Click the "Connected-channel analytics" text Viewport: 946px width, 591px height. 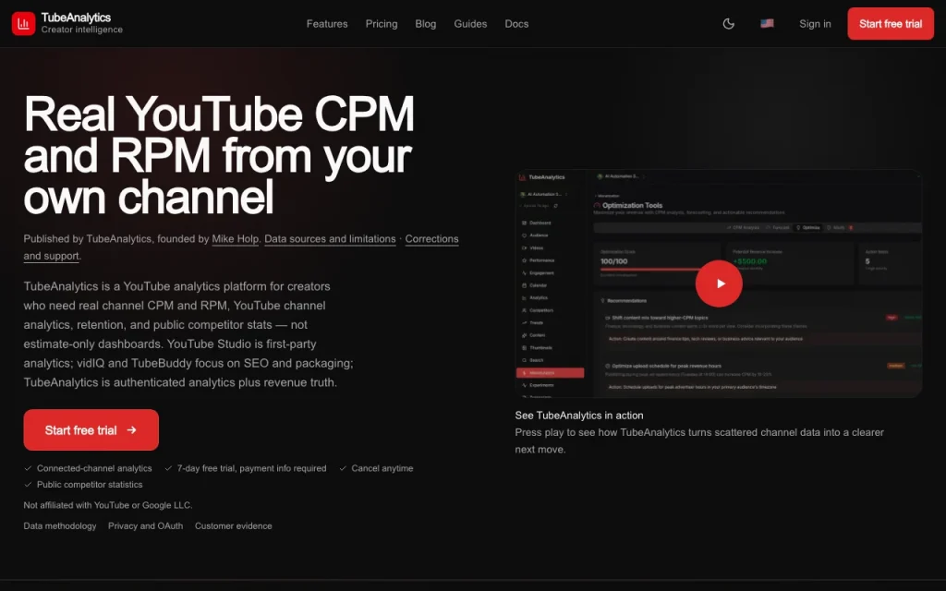tap(94, 468)
